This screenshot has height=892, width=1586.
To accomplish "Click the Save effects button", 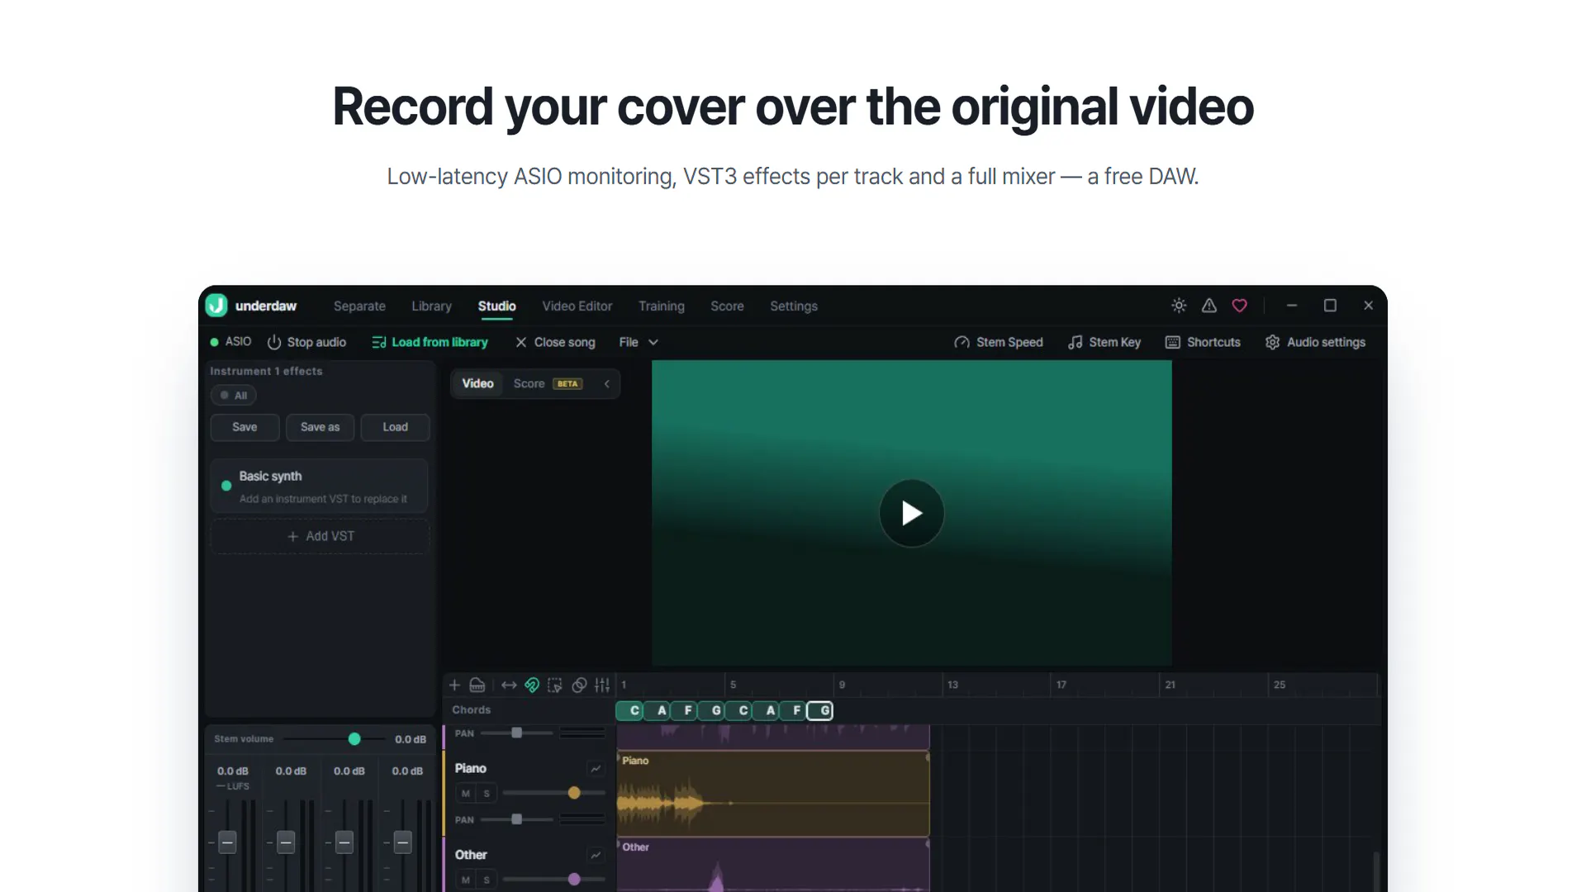I will (245, 427).
